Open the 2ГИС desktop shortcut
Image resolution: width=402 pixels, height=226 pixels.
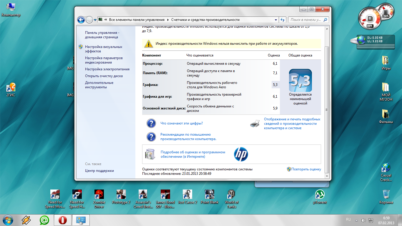point(11,88)
